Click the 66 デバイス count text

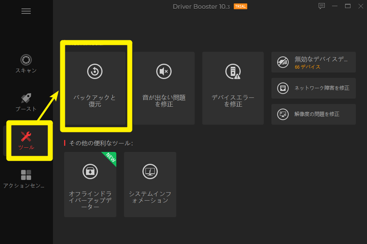(x=307, y=67)
